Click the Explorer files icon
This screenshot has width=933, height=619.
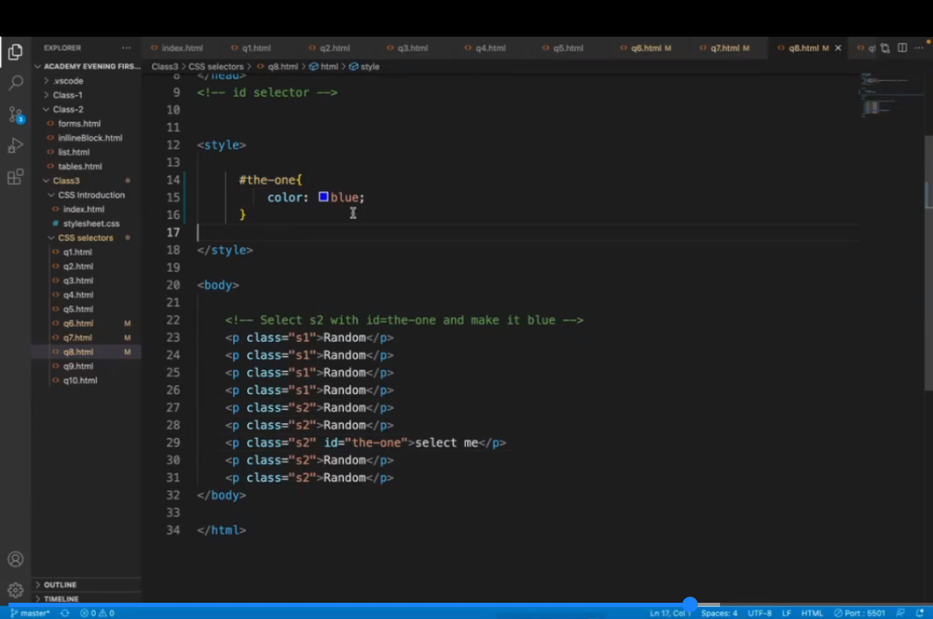[x=15, y=52]
